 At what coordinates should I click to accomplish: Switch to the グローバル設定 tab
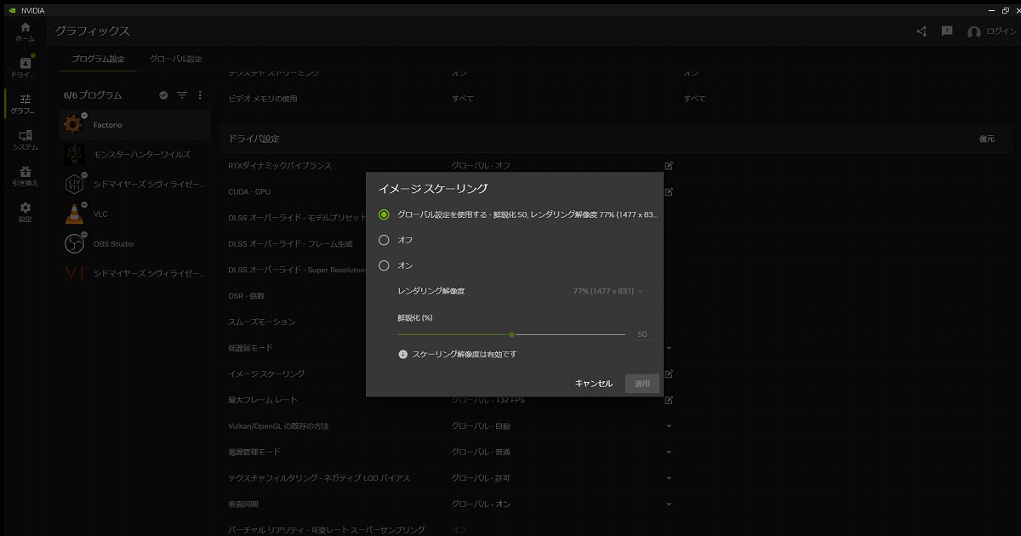tap(178, 59)
